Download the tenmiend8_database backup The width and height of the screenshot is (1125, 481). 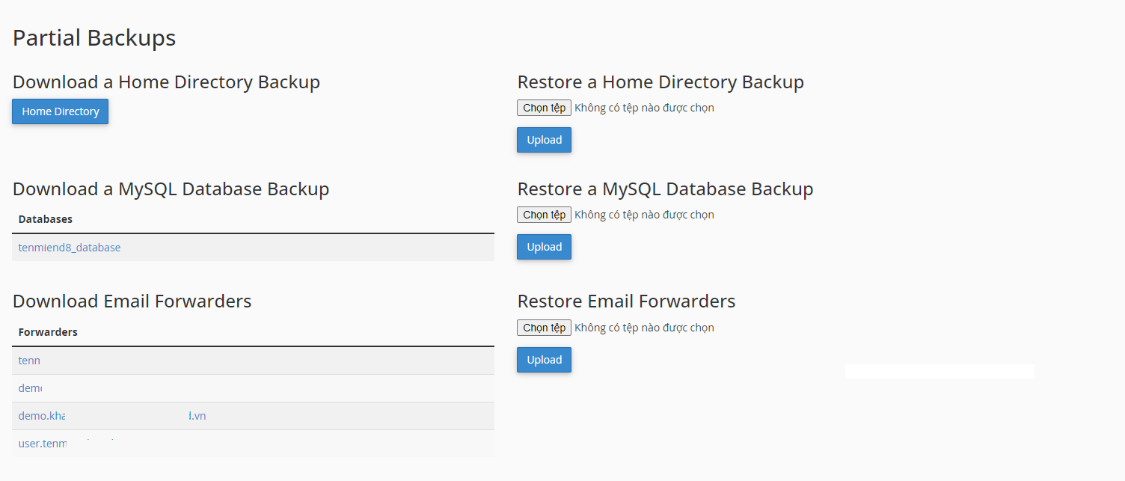pos(70,248)
